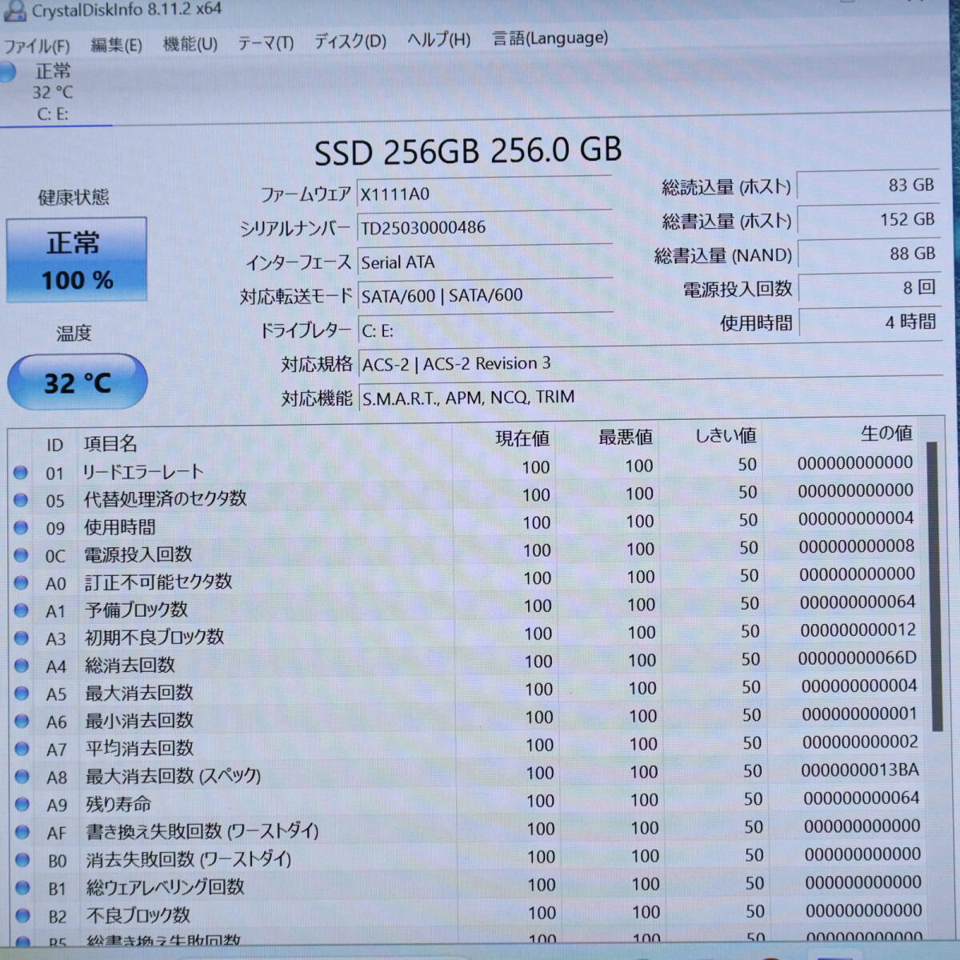
Task: Click the status dot for 0C 電源投入回数
Action: (21, 555)
